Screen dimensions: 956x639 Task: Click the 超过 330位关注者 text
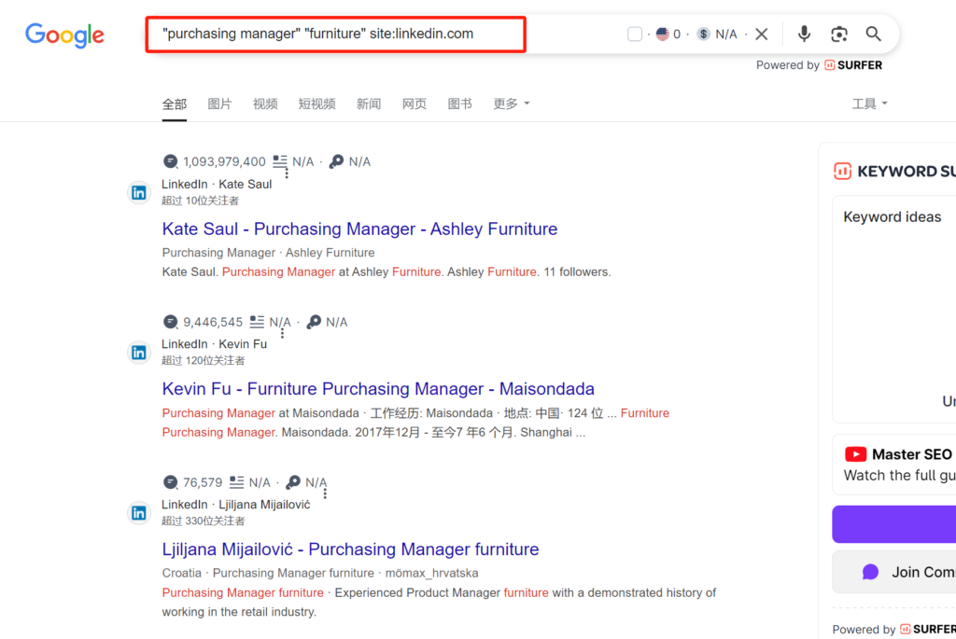point(203,521)
